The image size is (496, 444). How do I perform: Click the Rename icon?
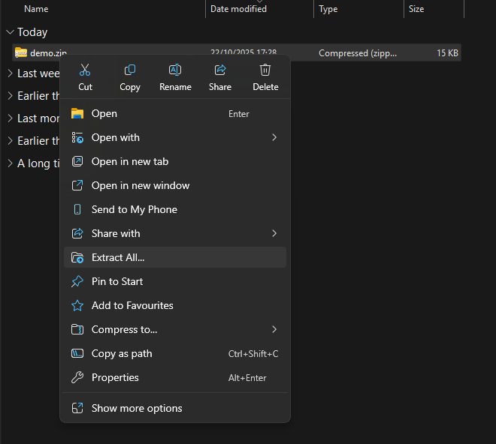coord(175,70)
